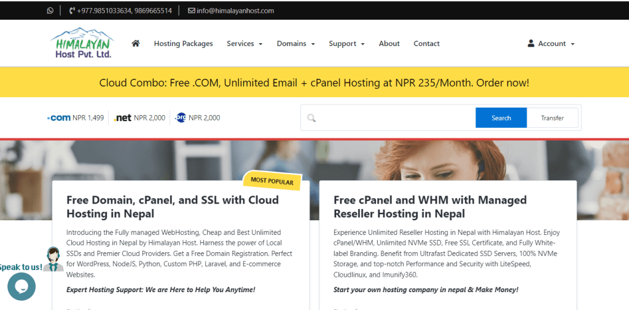Viewport: 629px width, 310px height.
Task: Click the phone icon beside contact numbers
Action: pyautogui.click(x=72, y=10)
